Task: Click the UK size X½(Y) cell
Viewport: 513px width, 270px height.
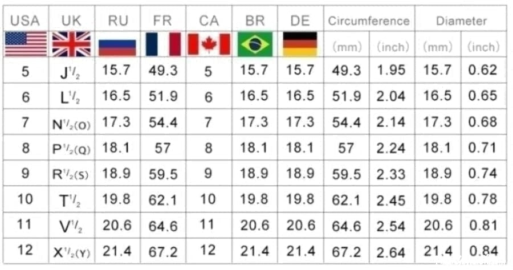Action: click(x=71, y=251)
